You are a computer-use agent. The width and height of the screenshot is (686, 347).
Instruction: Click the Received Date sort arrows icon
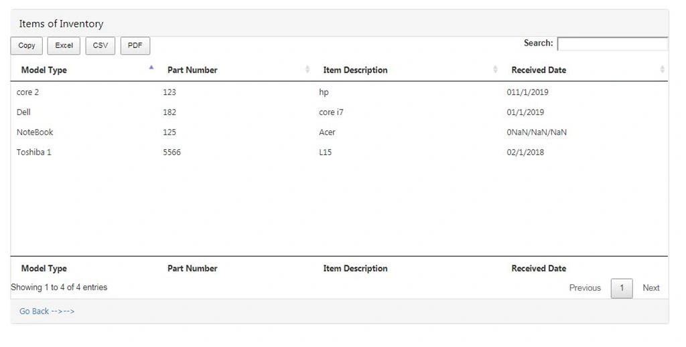click(x=662, y=69)
